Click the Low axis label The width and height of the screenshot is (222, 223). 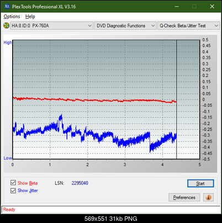(8, 158)
